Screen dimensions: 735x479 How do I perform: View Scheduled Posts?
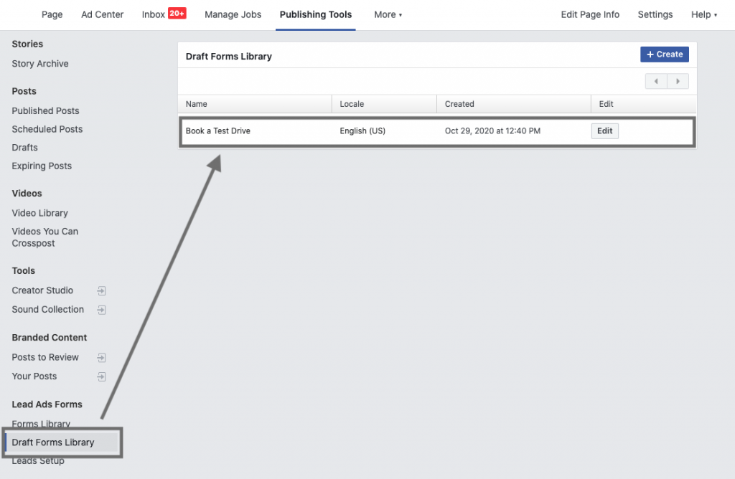pos(47,129)
